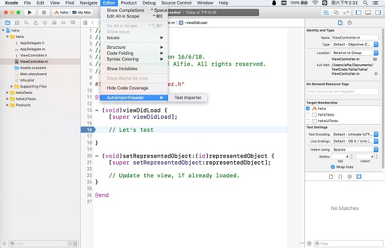Open the Line Endings dropdown

pos(355,141)
